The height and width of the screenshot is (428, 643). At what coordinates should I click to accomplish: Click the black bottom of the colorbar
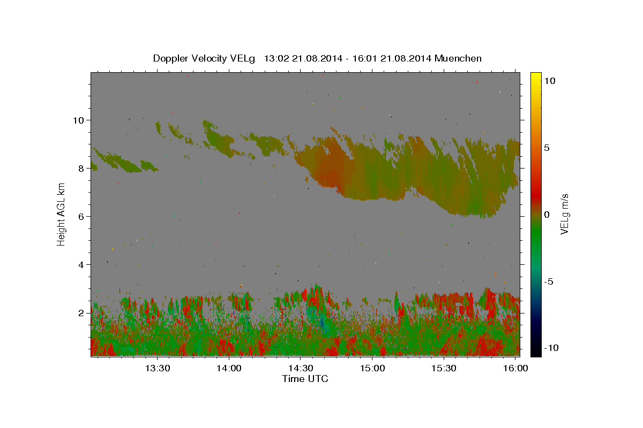536,350
